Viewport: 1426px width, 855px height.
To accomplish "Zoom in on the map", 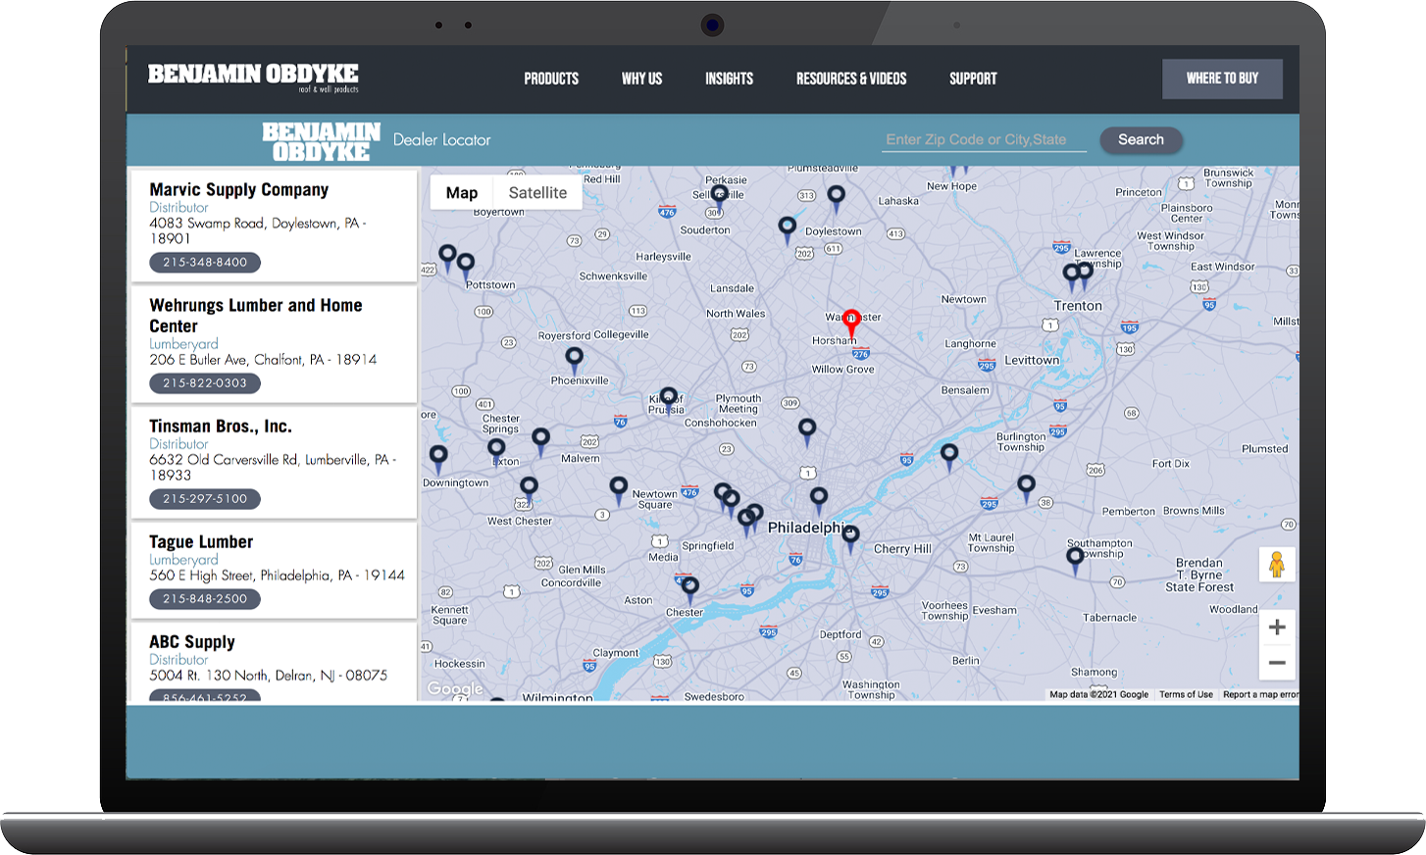I will point(1277,628).
